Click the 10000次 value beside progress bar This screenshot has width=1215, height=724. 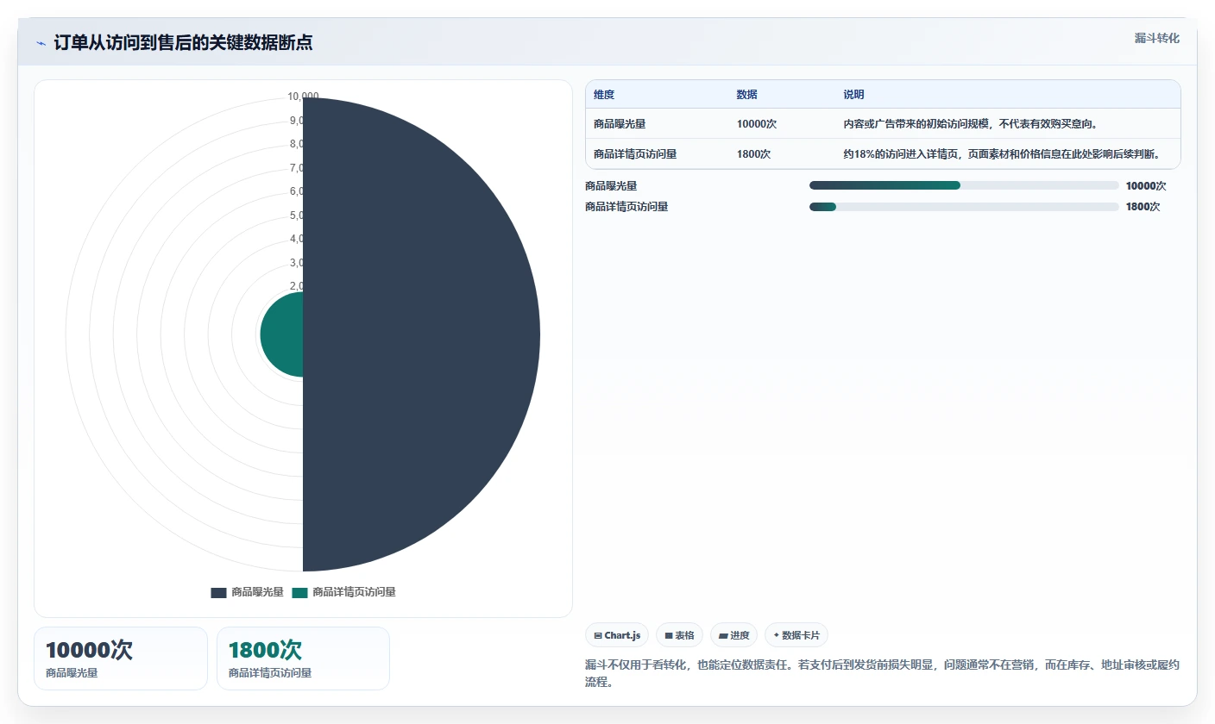[1146, 185]
